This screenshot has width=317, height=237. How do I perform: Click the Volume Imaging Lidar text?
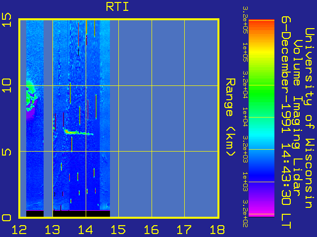(298, 118)
